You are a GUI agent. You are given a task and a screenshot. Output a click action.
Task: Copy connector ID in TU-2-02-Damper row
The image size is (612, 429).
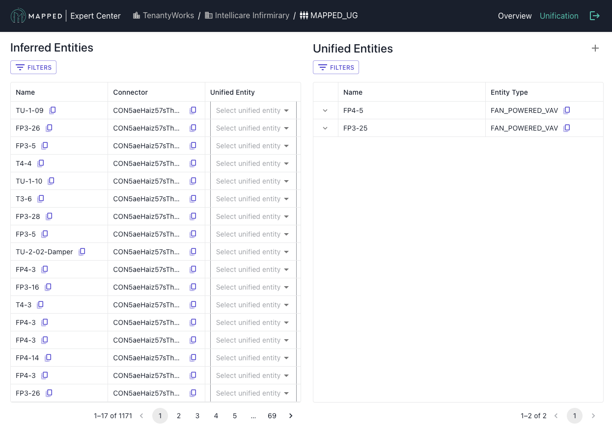click(193, 252)
